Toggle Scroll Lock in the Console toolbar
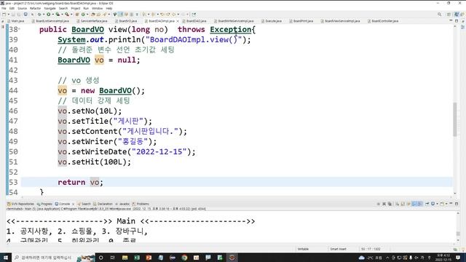The image size is (466, 262). tap(403, 204)
